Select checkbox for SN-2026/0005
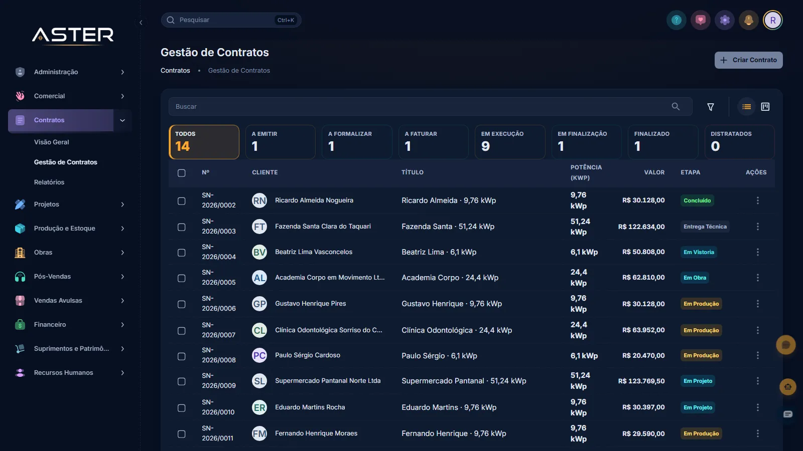The height and width of the screenshot is (451, 803). [182, 278]
